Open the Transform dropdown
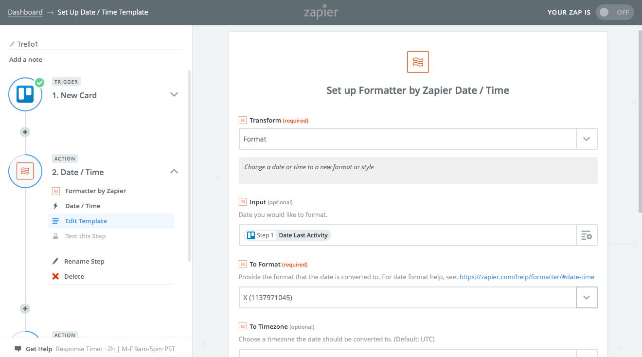 coord(587,139)
